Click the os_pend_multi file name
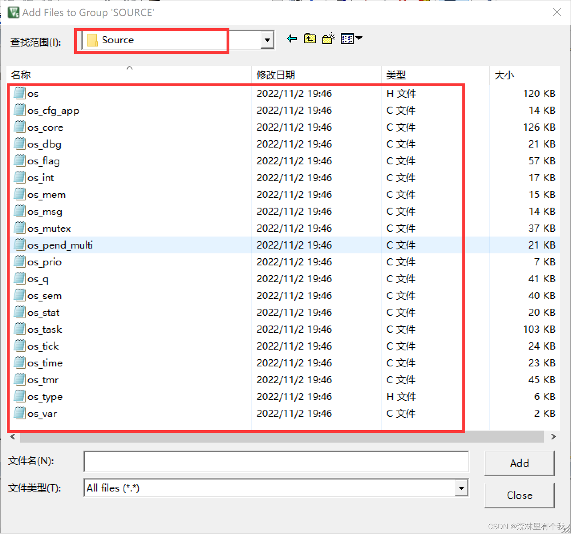This screenshot has height=534, width=571. (60, 245)
